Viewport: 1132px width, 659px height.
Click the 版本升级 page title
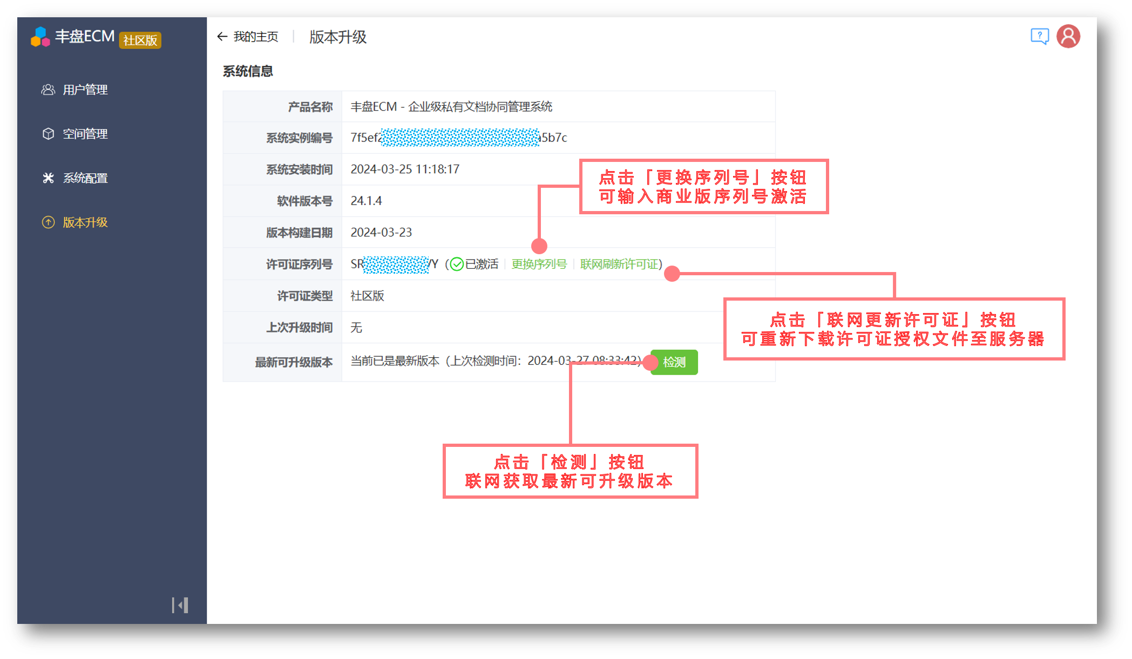click(x=338, y=37)
